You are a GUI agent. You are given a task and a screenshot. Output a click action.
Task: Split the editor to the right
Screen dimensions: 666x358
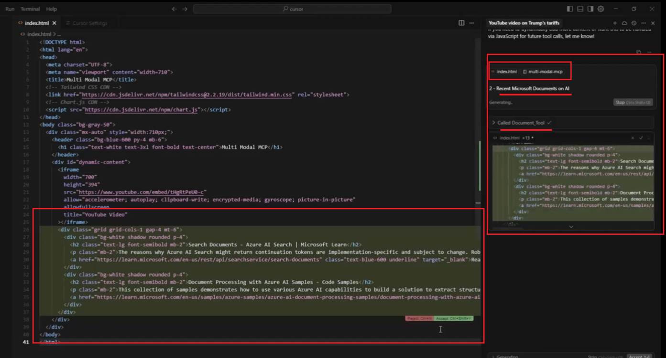pyautogui.click(x=461, y=23)
